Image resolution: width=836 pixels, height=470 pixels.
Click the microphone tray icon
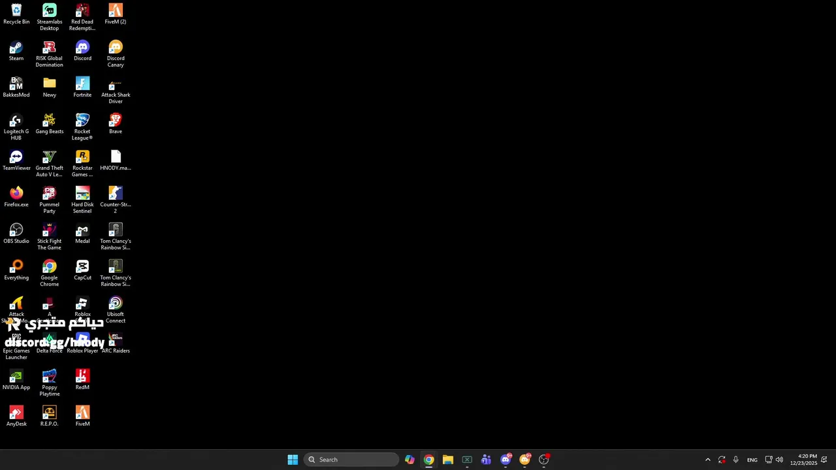(735, 460)
